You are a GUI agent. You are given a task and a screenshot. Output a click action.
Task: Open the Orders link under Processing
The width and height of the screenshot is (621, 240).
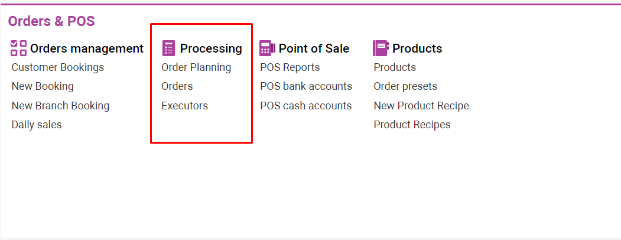click(177, 86)
